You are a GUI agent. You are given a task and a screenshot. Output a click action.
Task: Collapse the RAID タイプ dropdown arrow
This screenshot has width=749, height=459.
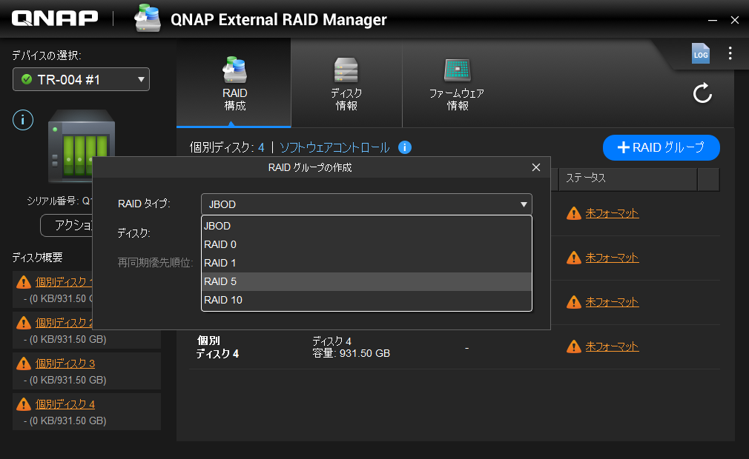tap(524, 204)
